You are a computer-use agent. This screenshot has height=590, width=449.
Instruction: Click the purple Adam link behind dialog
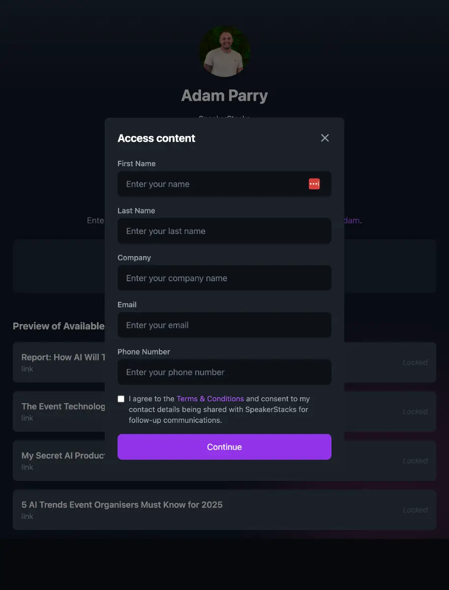coord(352,220)
